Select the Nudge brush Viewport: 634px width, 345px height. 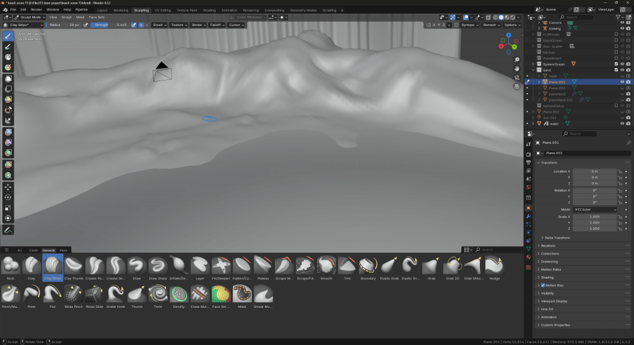click(x=495, y=265)
